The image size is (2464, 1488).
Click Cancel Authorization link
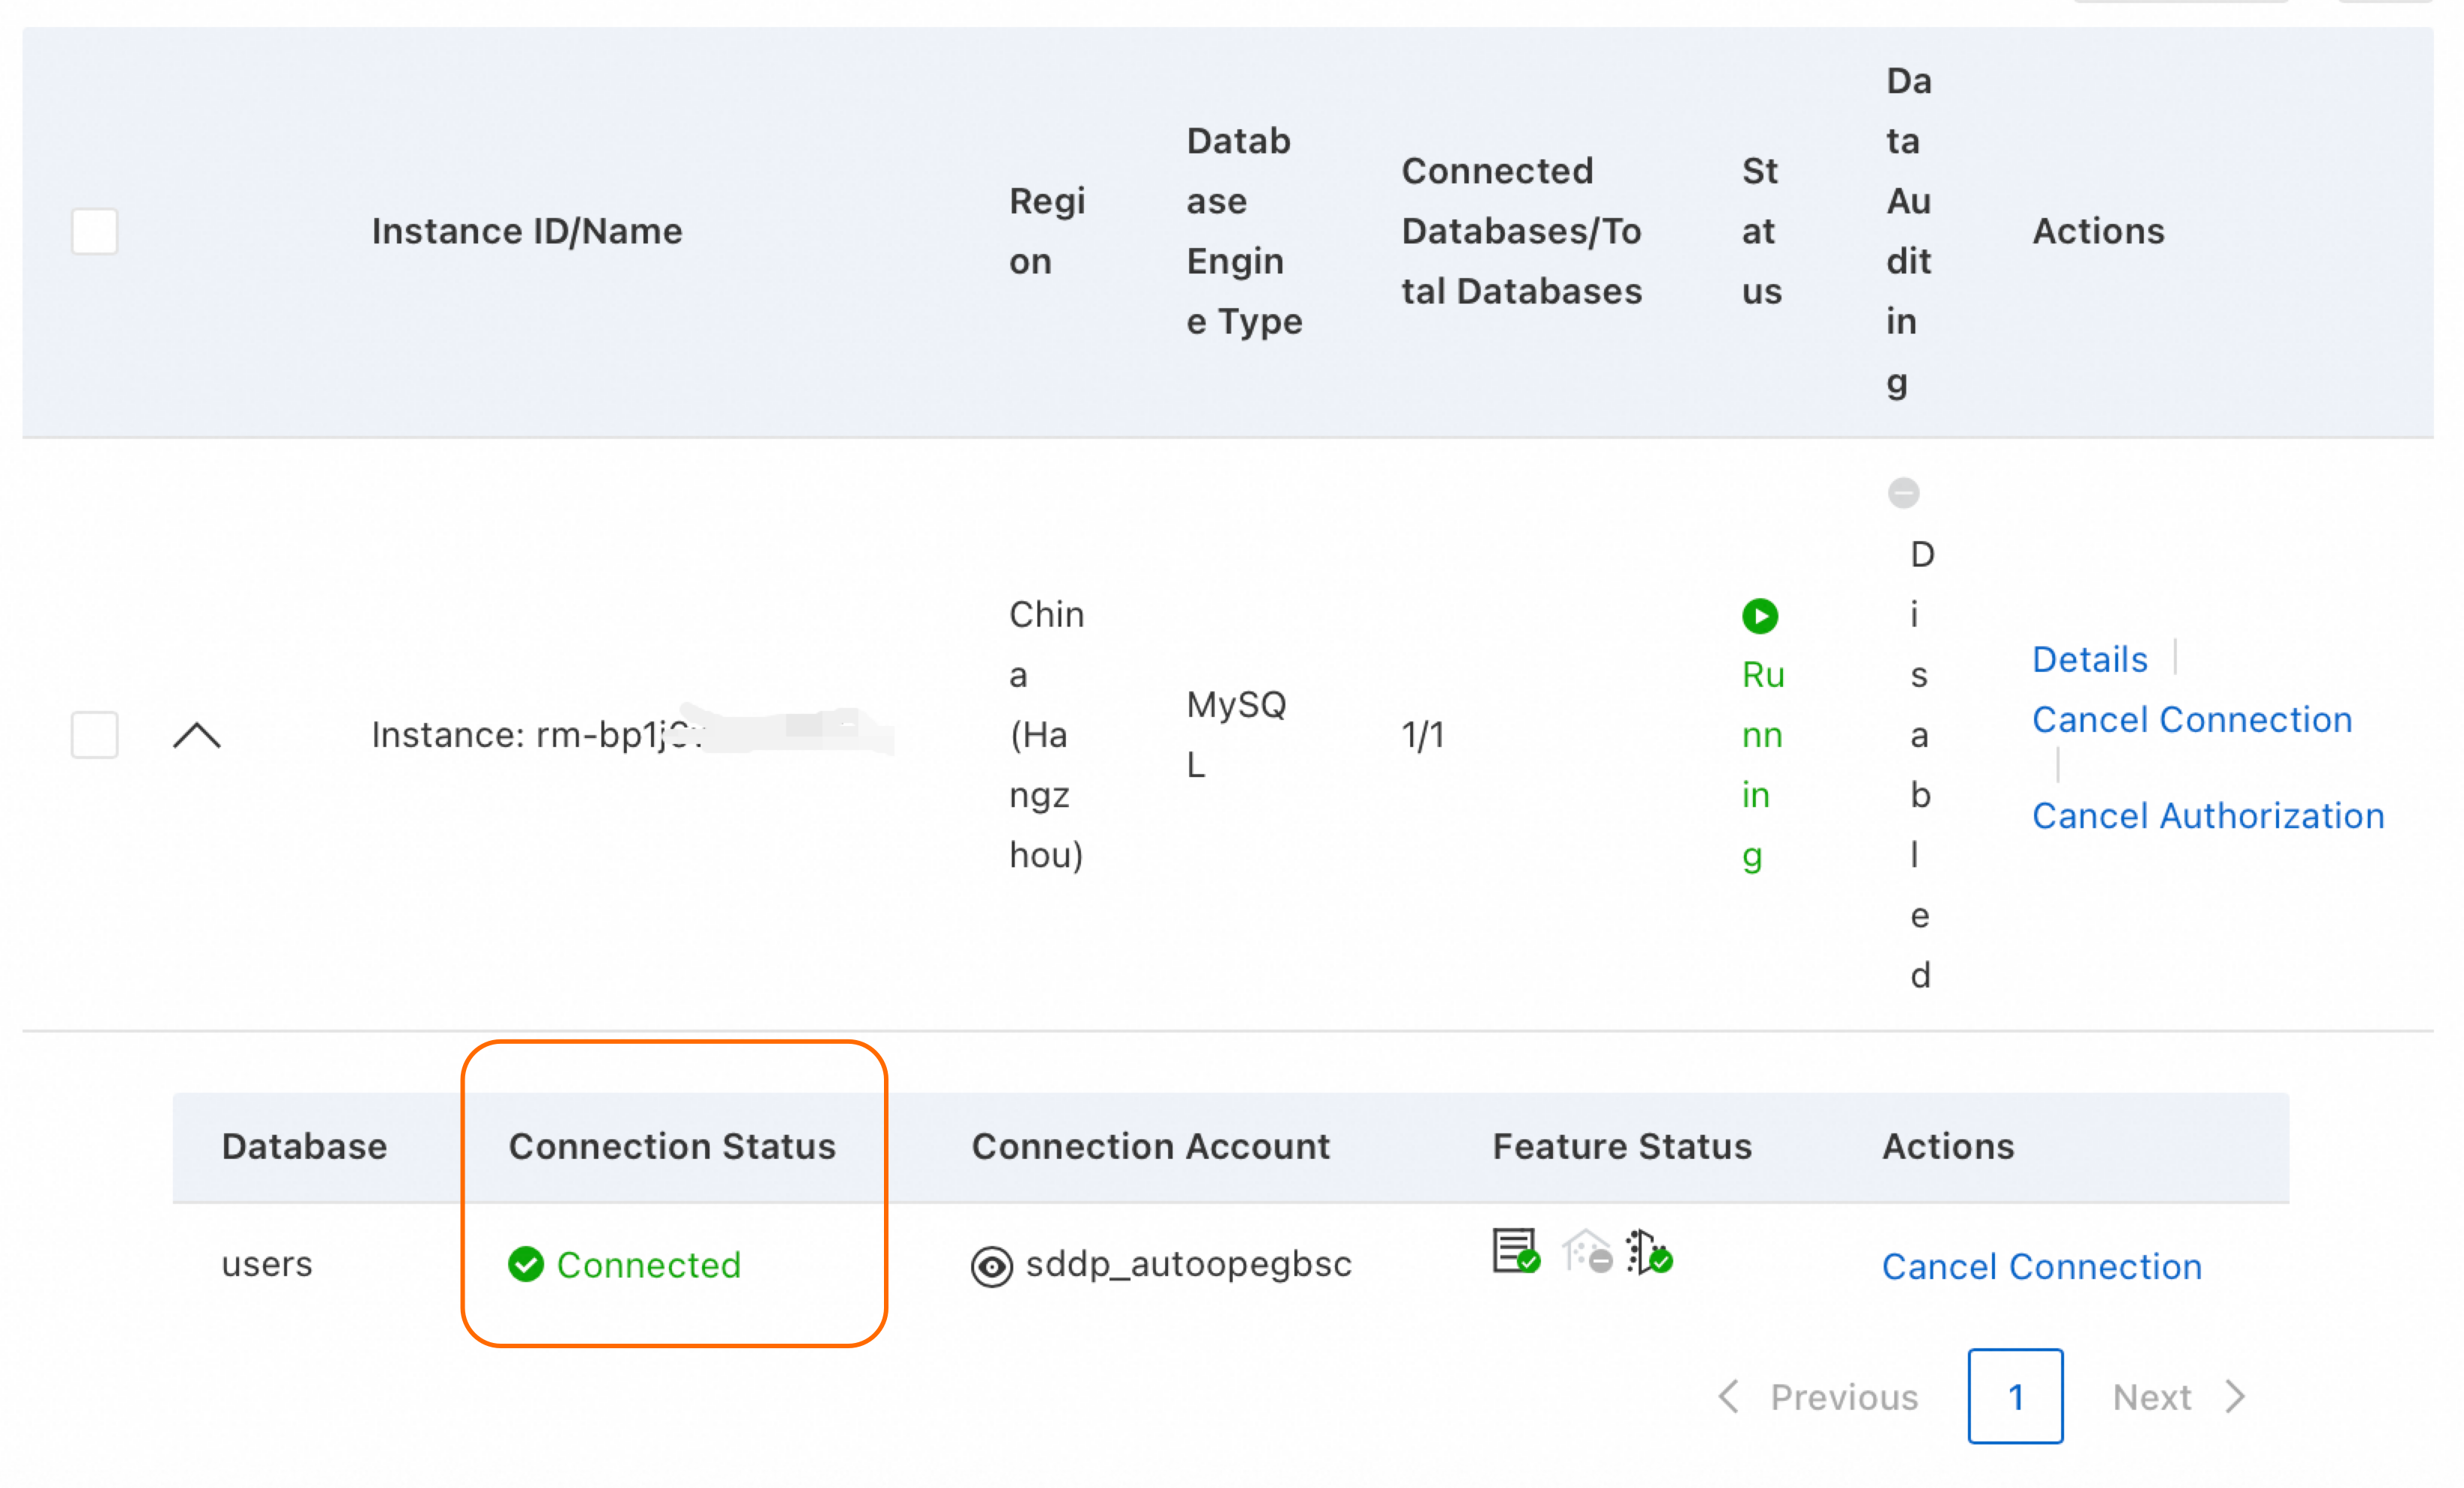[x=2208, y=815]
